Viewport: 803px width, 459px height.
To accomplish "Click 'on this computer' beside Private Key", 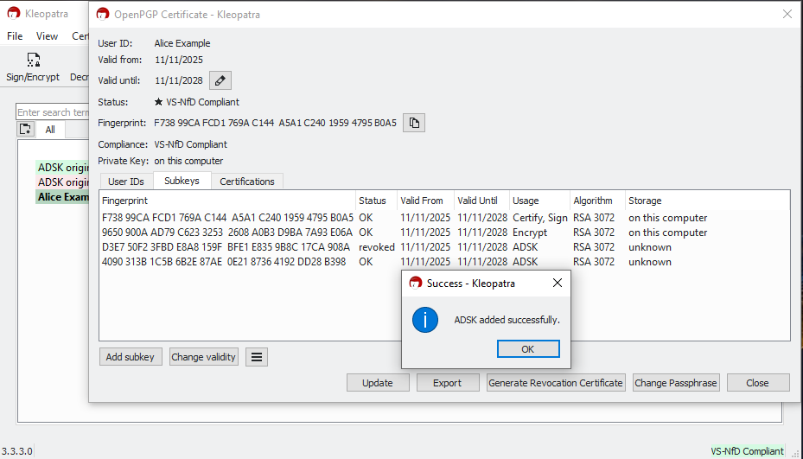I will [x=188, y=161].
